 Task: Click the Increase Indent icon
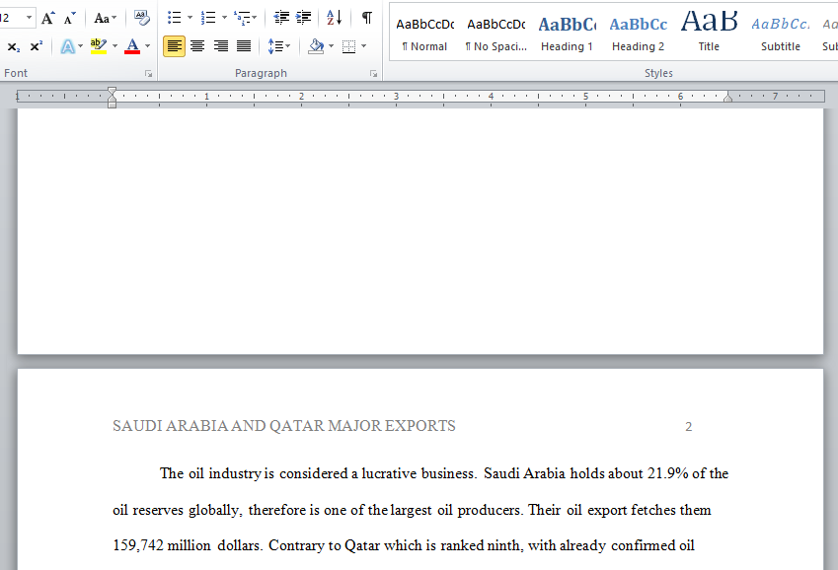(304, 18)
